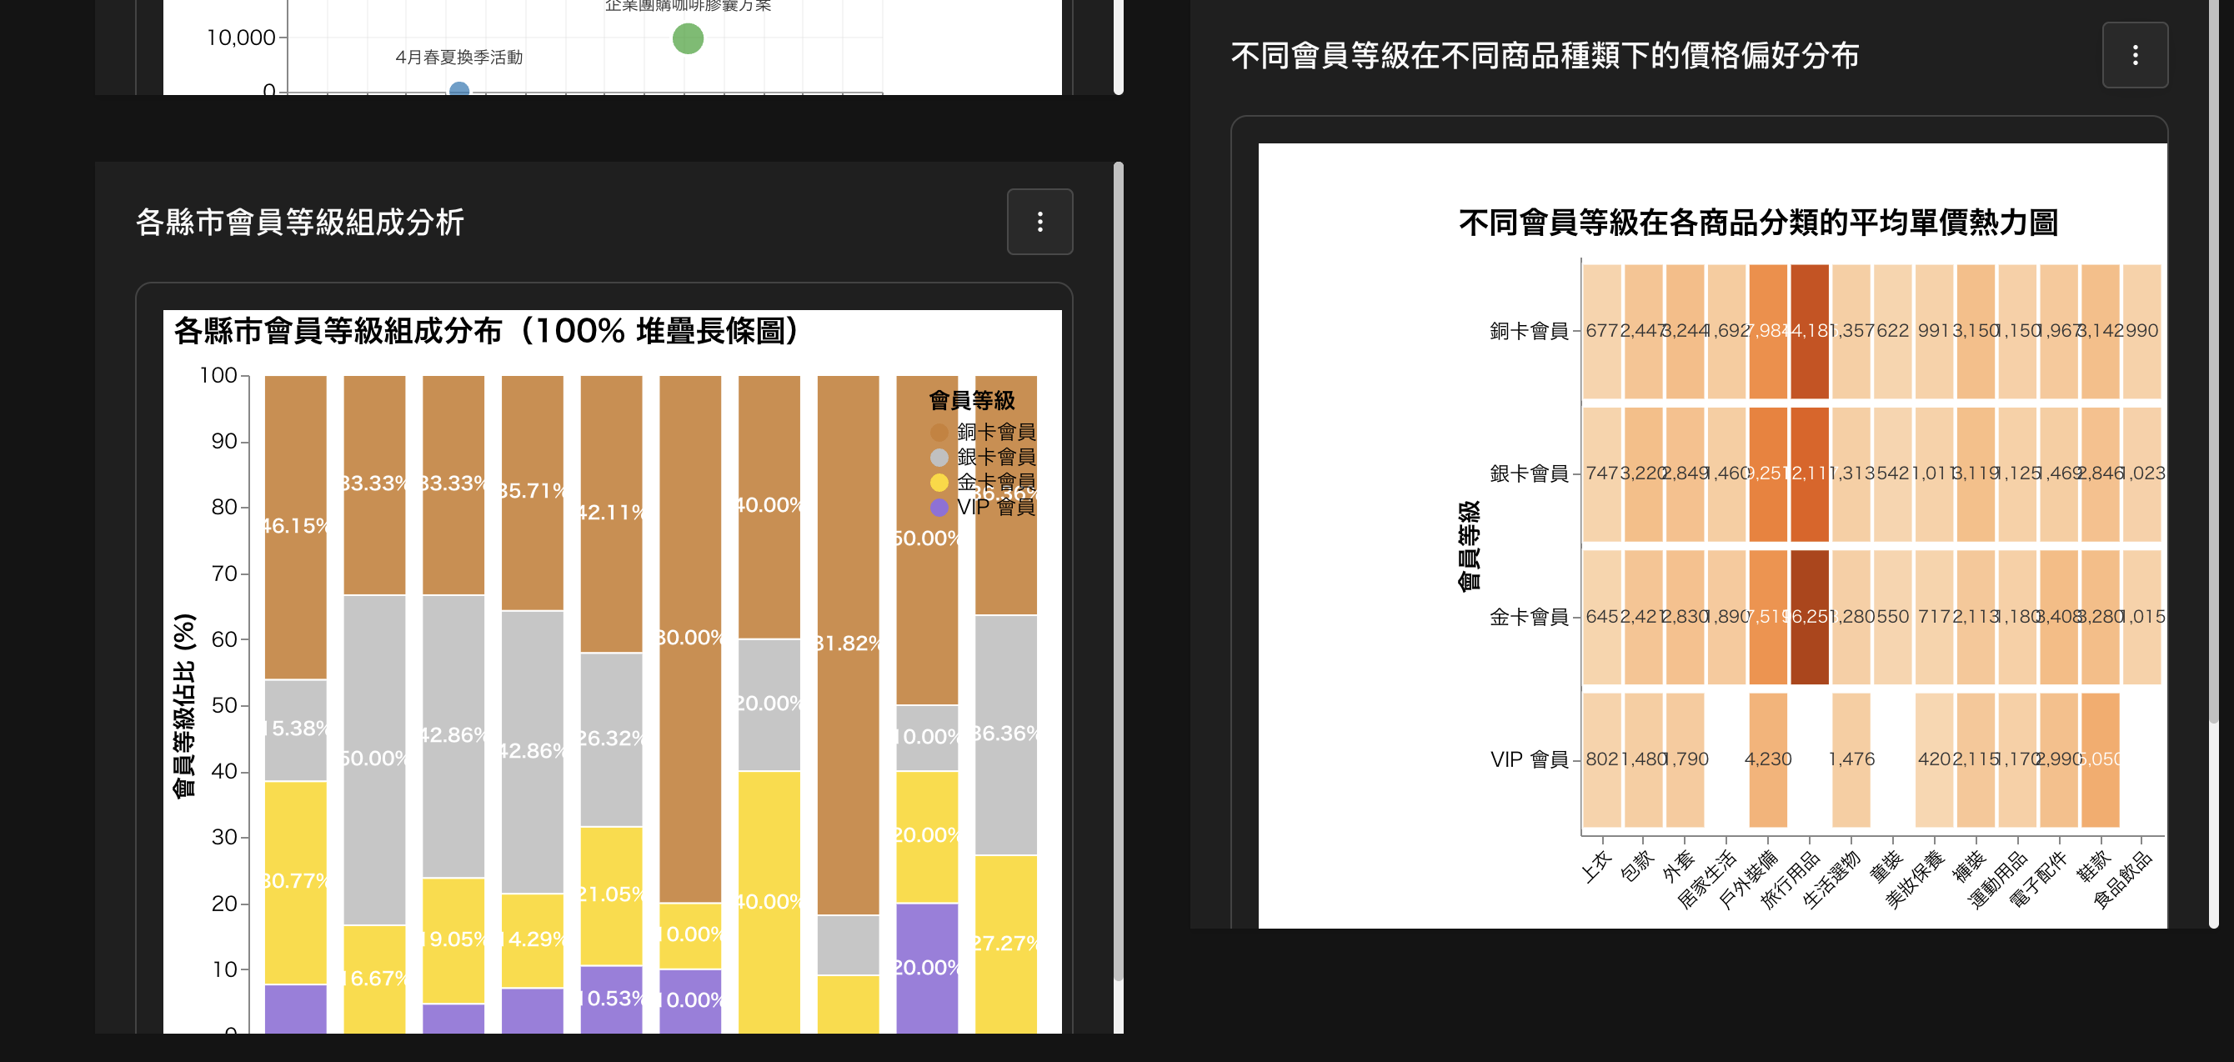Open the options menu for 各縣市會員等級組成分析 panel

[1039, 222]
